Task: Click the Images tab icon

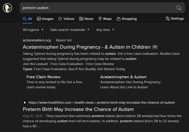Action: pos(39,19)
